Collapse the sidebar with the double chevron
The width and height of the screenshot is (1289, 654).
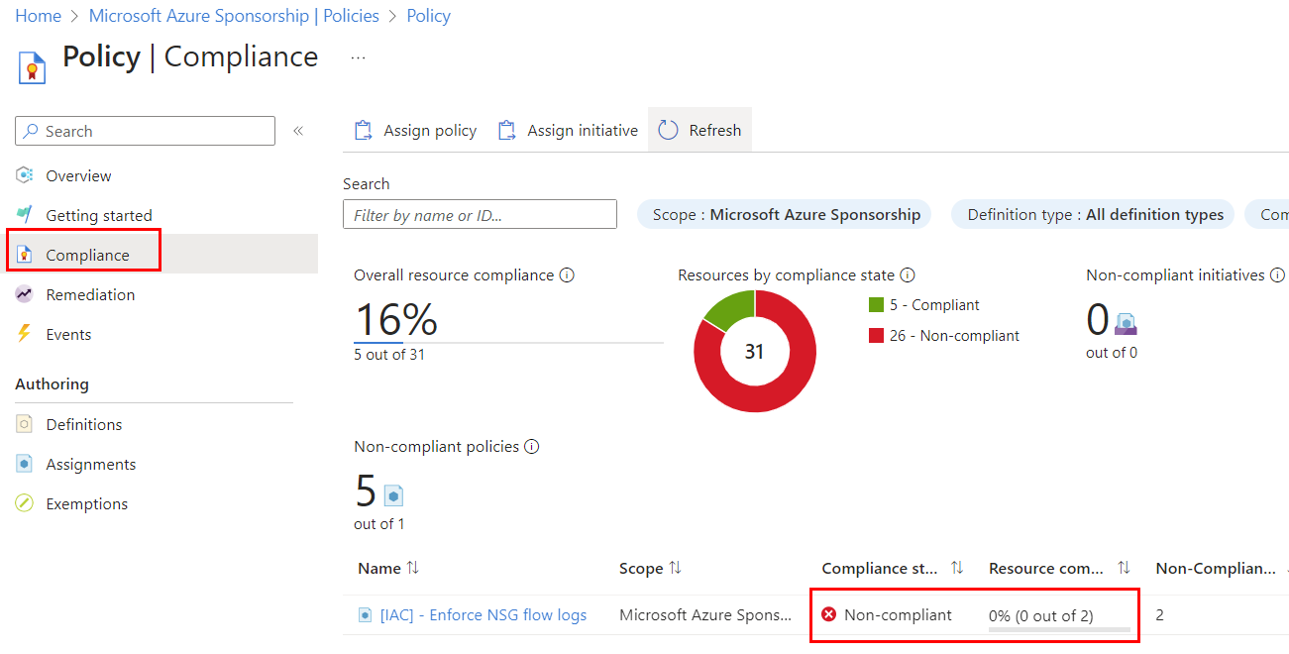click(297, 131)
